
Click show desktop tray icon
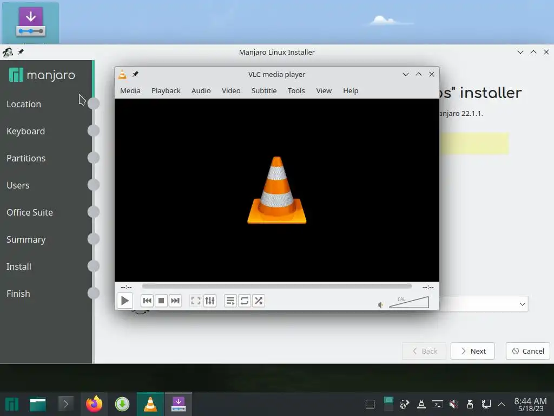pyautogui.click(x=370, y=404)
